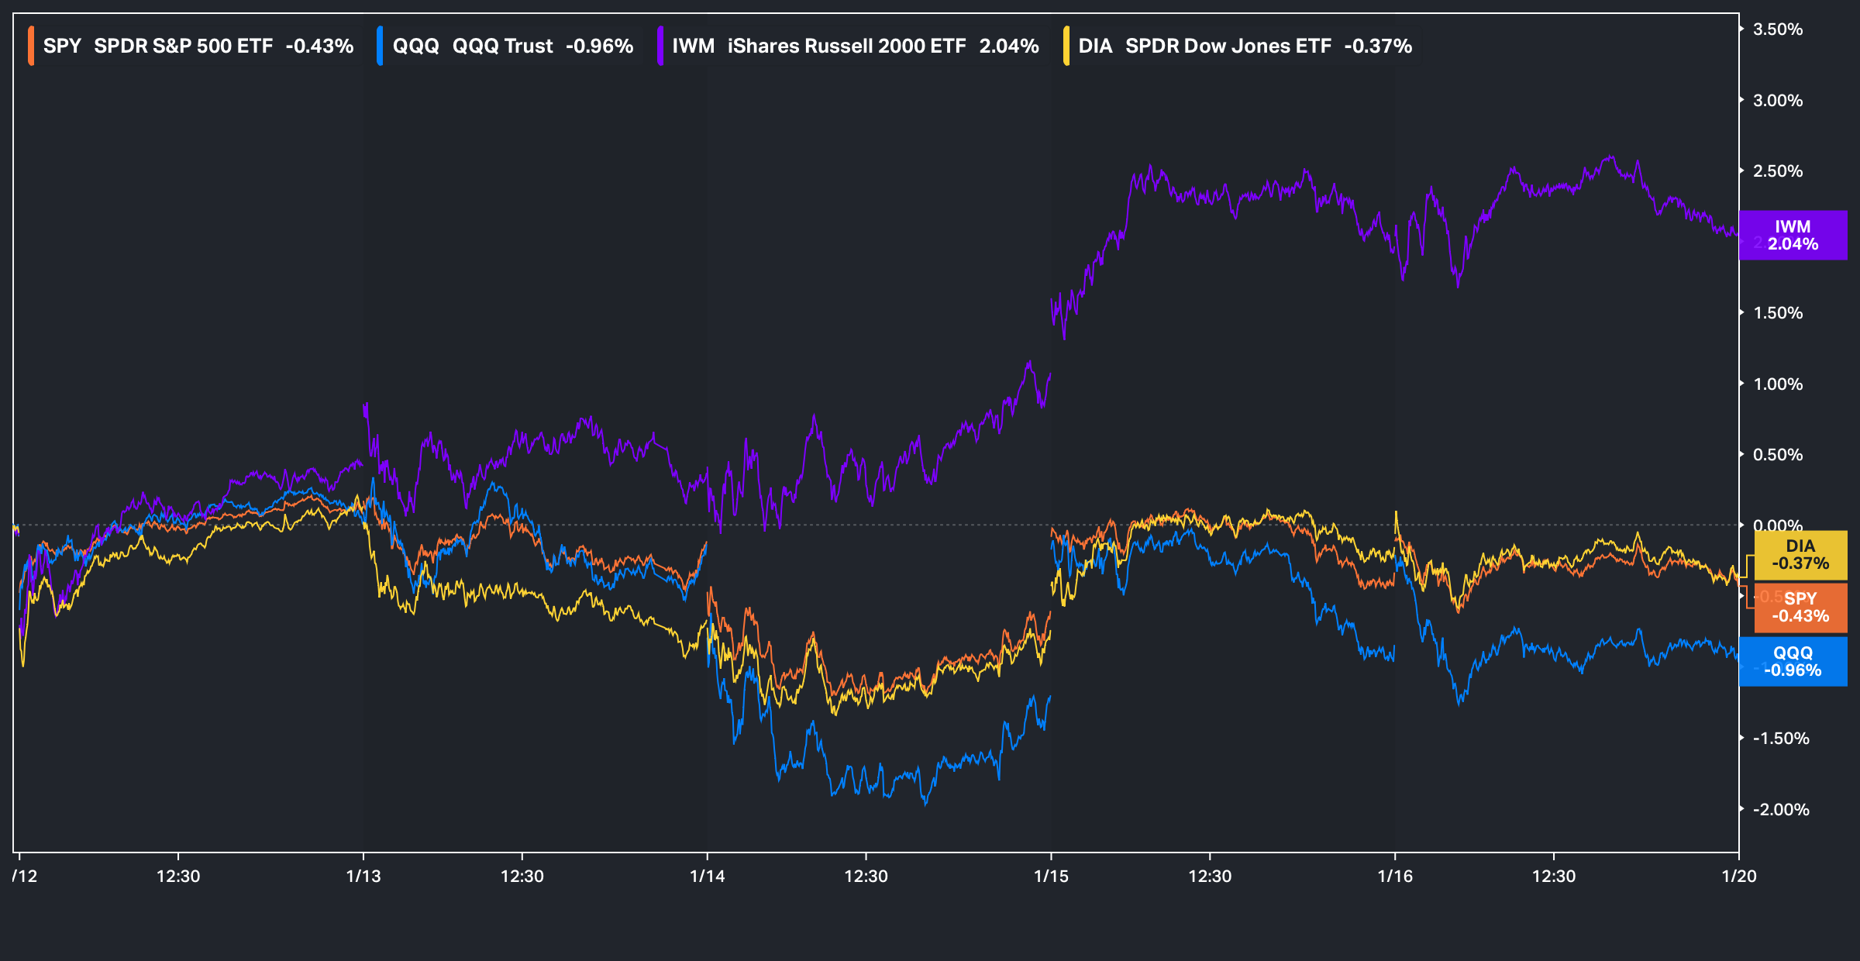Click the purple IWM color bar in the legend
Viewport: 1860px width, 961px height.
pyautogui.click(x=660, y=46)
